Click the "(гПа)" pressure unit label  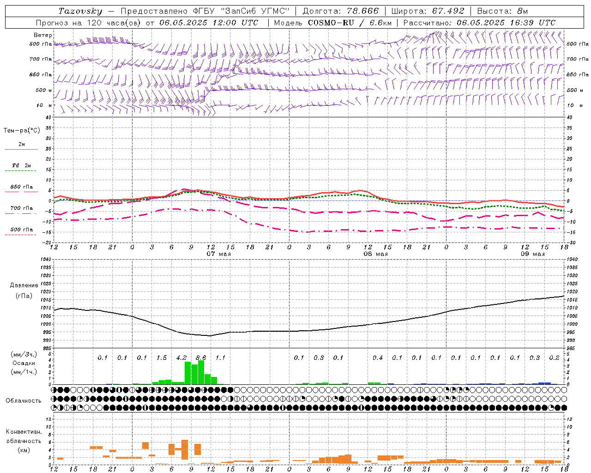pos(24,296)
